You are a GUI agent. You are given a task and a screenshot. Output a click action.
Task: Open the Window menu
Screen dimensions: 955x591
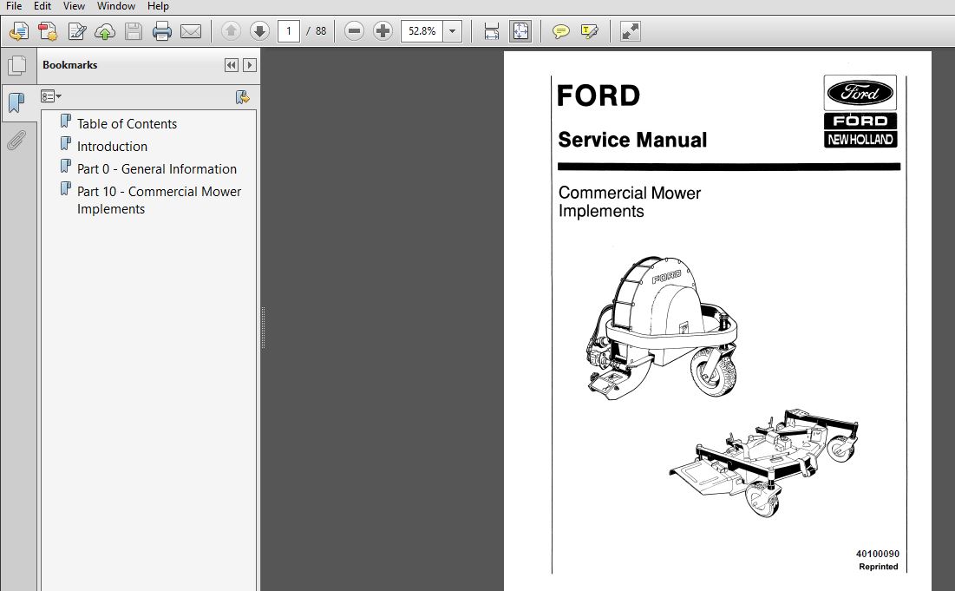click(x=115, y=6)
